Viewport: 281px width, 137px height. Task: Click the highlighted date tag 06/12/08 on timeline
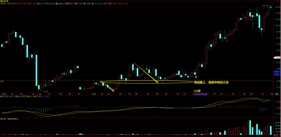(x=201, y=94)
